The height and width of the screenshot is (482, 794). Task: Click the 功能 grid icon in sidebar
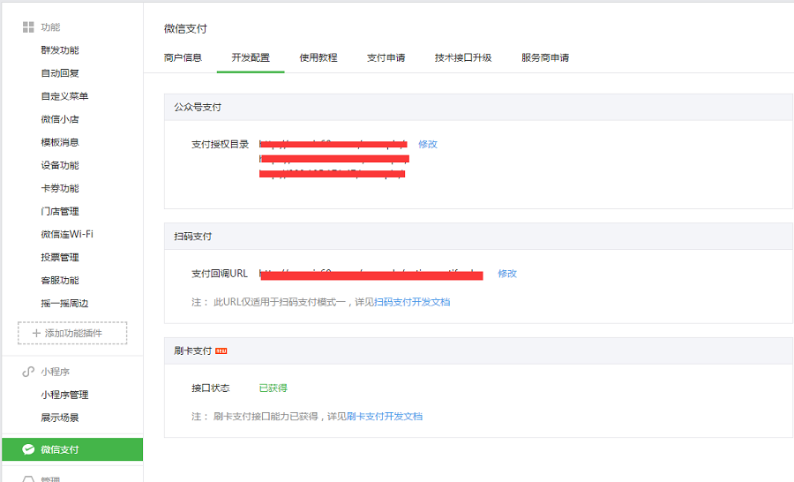(x=28, y=26)
